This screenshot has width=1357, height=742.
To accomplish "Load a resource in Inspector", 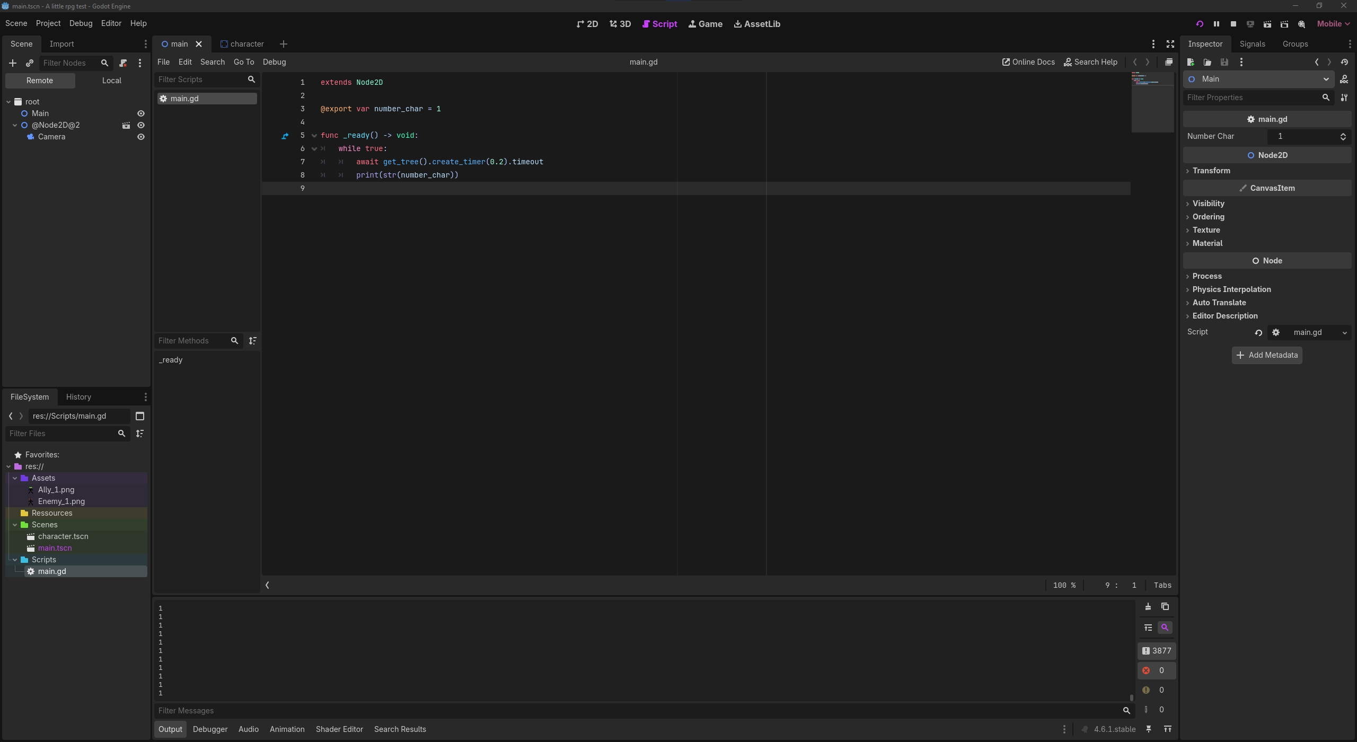I will [x=1208, y=63].
